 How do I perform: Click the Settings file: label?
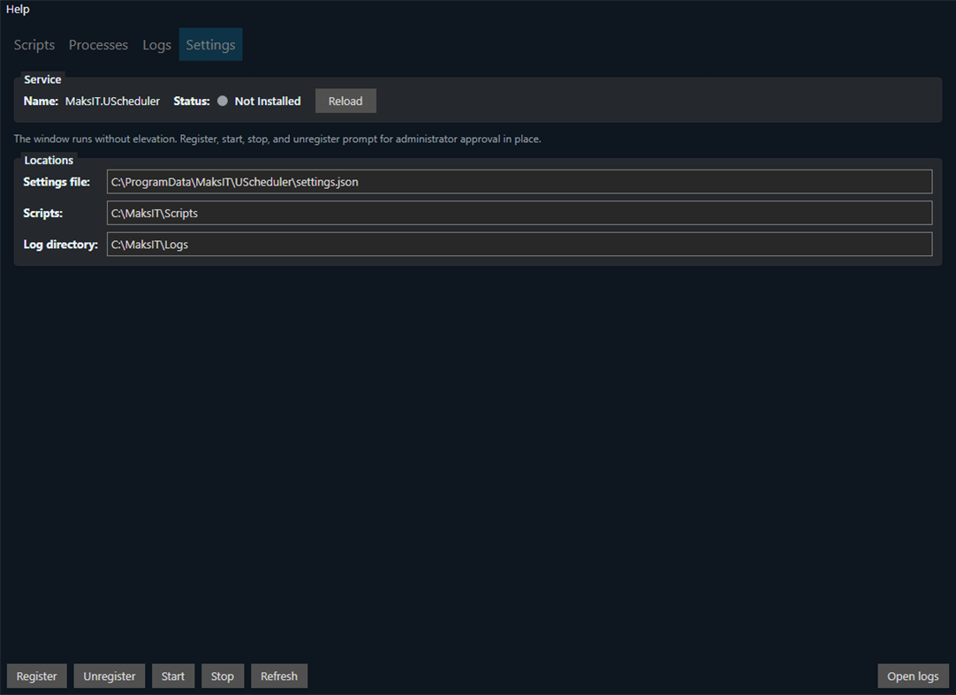tap(57, 182)
